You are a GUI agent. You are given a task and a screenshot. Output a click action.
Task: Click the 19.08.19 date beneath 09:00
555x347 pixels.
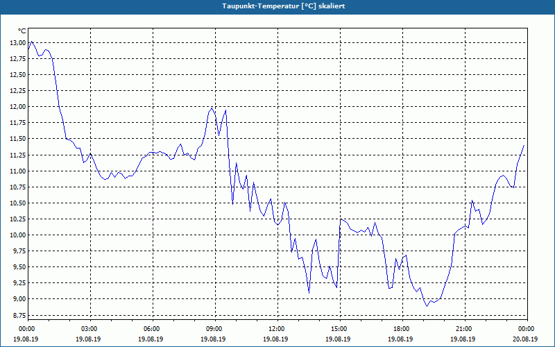click(x=213, y=339)
